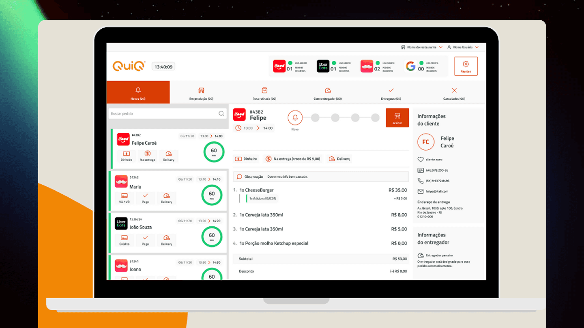Click the 13:00 > 14:00 time chip in detail

pyautogui.click(x=254, y=128)
